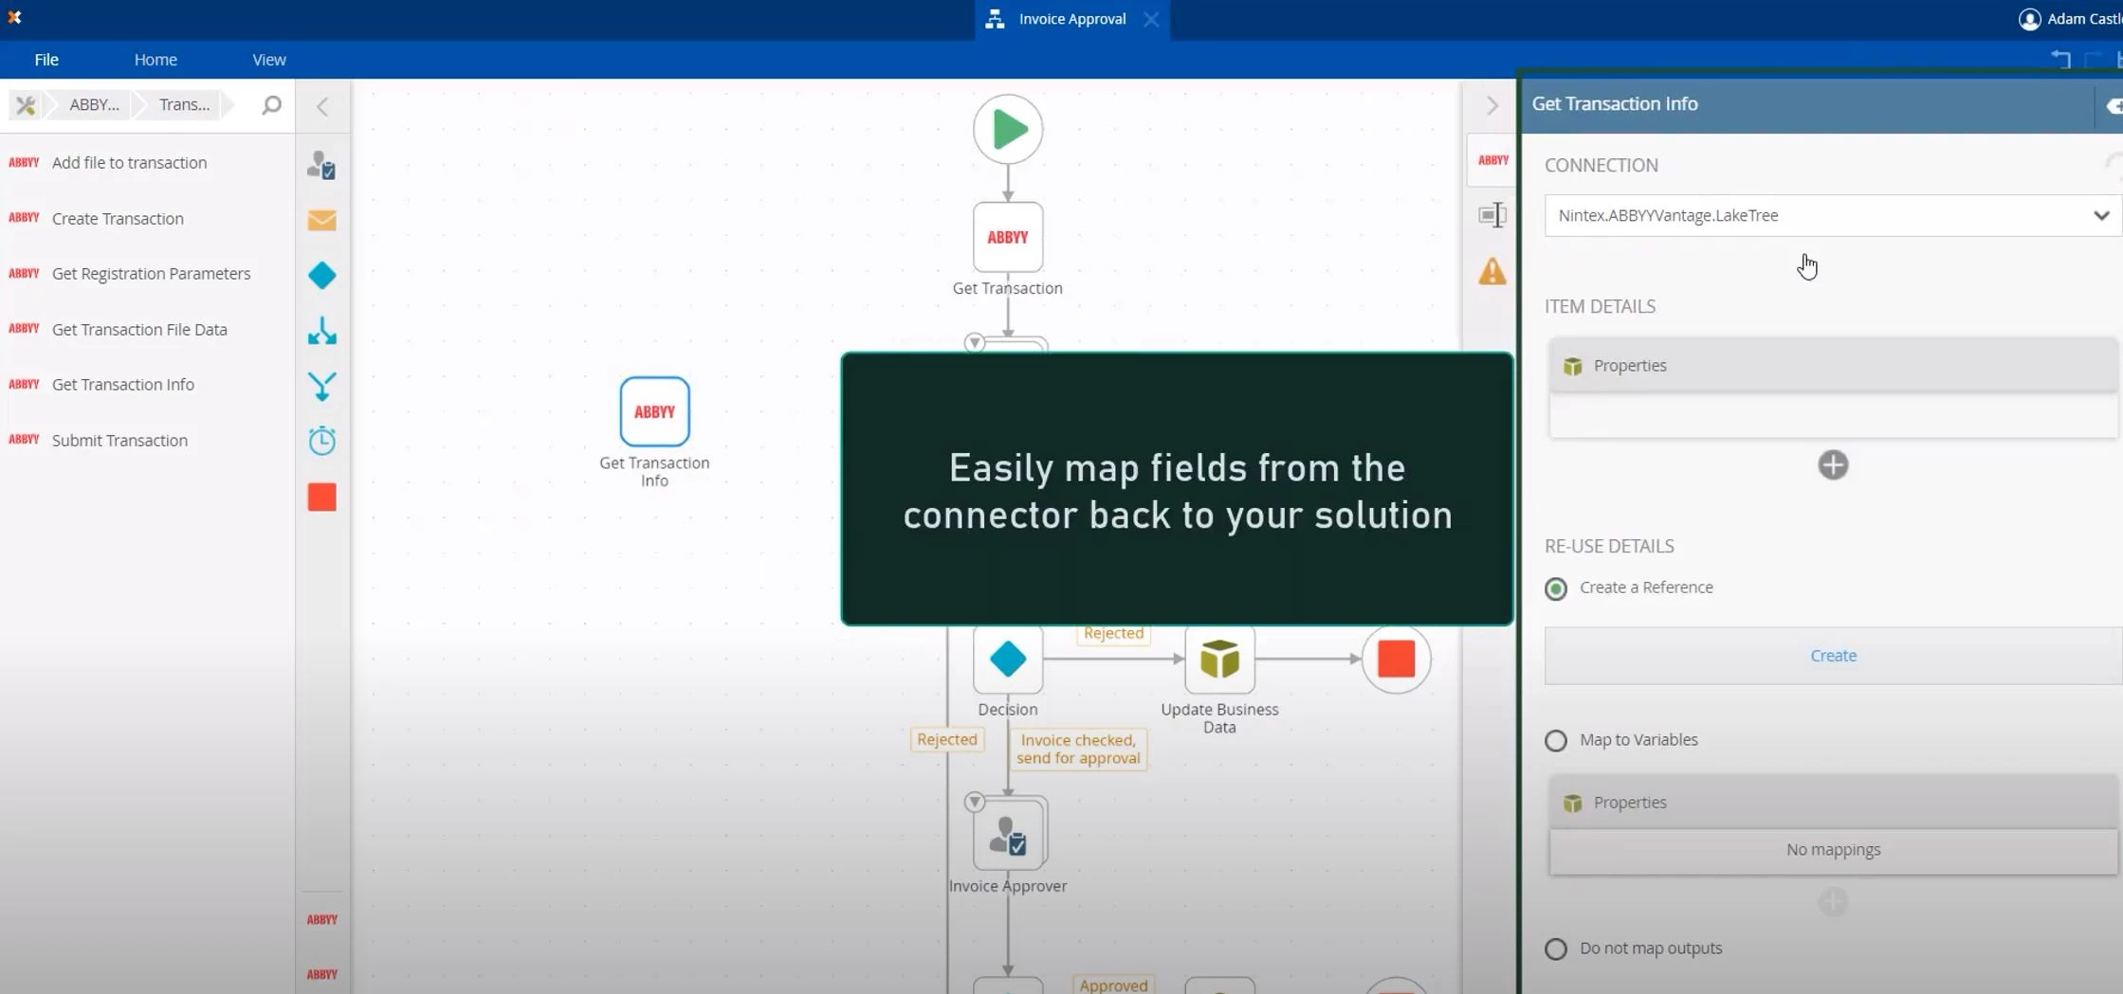Image resolution: width=2123 pixels, height=994 pixels.
Task: Expand the Invoice Approver step arrow
Action: tap(974, 803)
